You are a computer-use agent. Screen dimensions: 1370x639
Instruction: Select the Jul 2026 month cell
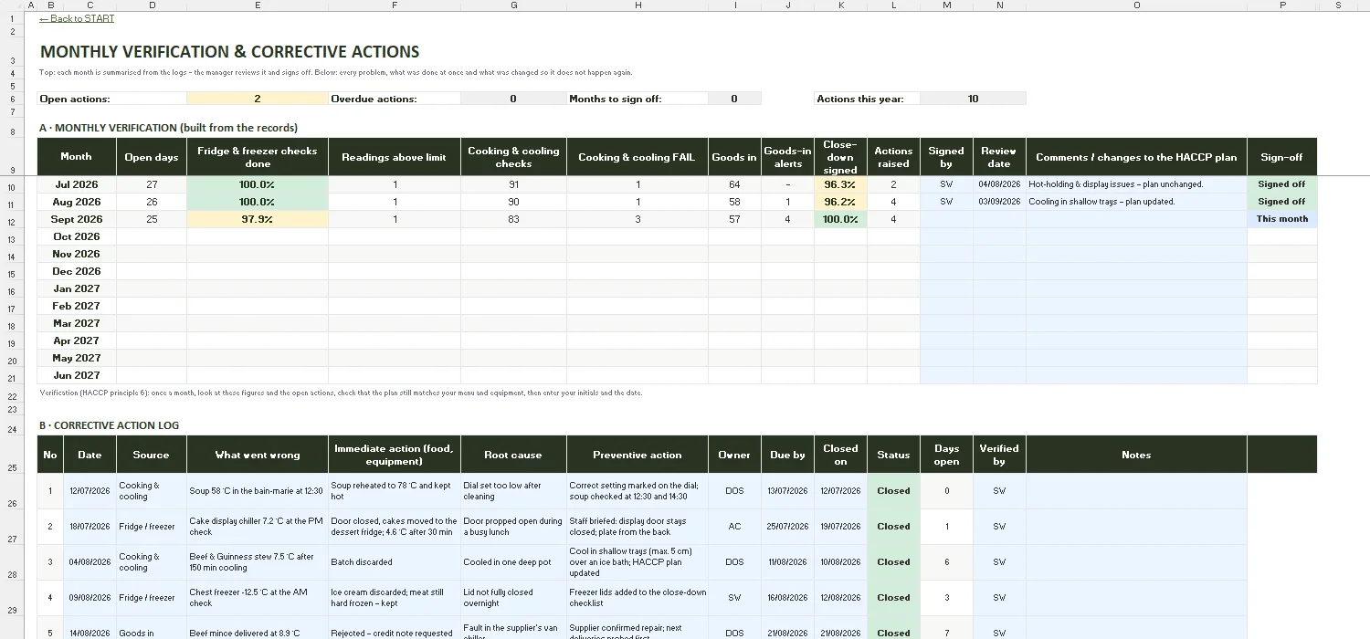click(x=76, y=184)
